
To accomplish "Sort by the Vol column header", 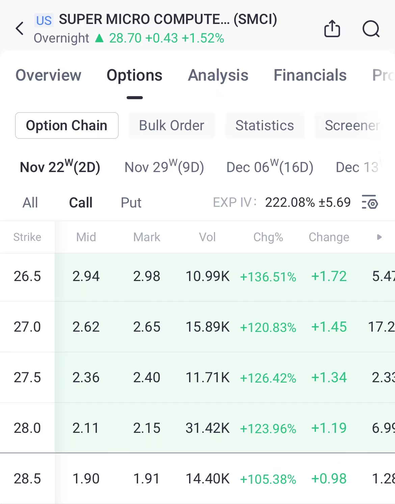I will coord(207,237).
